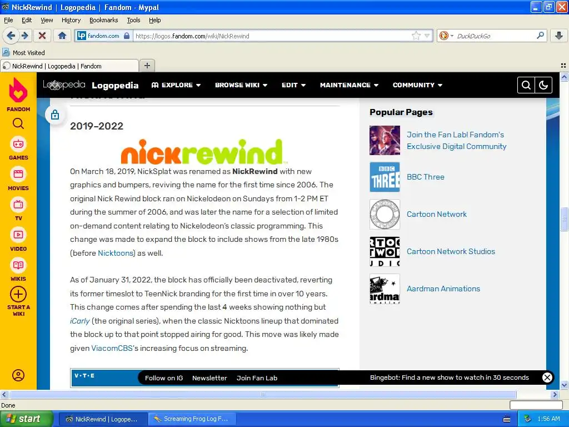
Task: Click Join Fan Lab in the bottom bar
Action: [x=257, y=378]
